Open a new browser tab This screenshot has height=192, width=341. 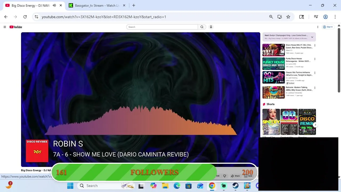(x=134, y=5)
